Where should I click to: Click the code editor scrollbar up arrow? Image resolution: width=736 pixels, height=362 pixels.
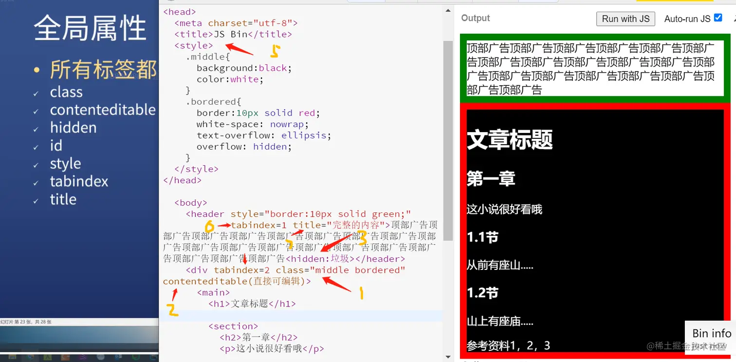(x=447, y=9)
